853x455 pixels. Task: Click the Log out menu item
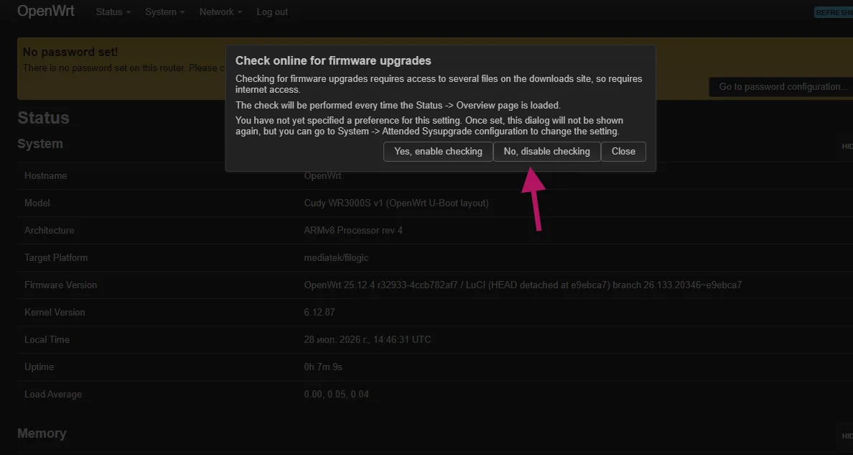[272, 12]
